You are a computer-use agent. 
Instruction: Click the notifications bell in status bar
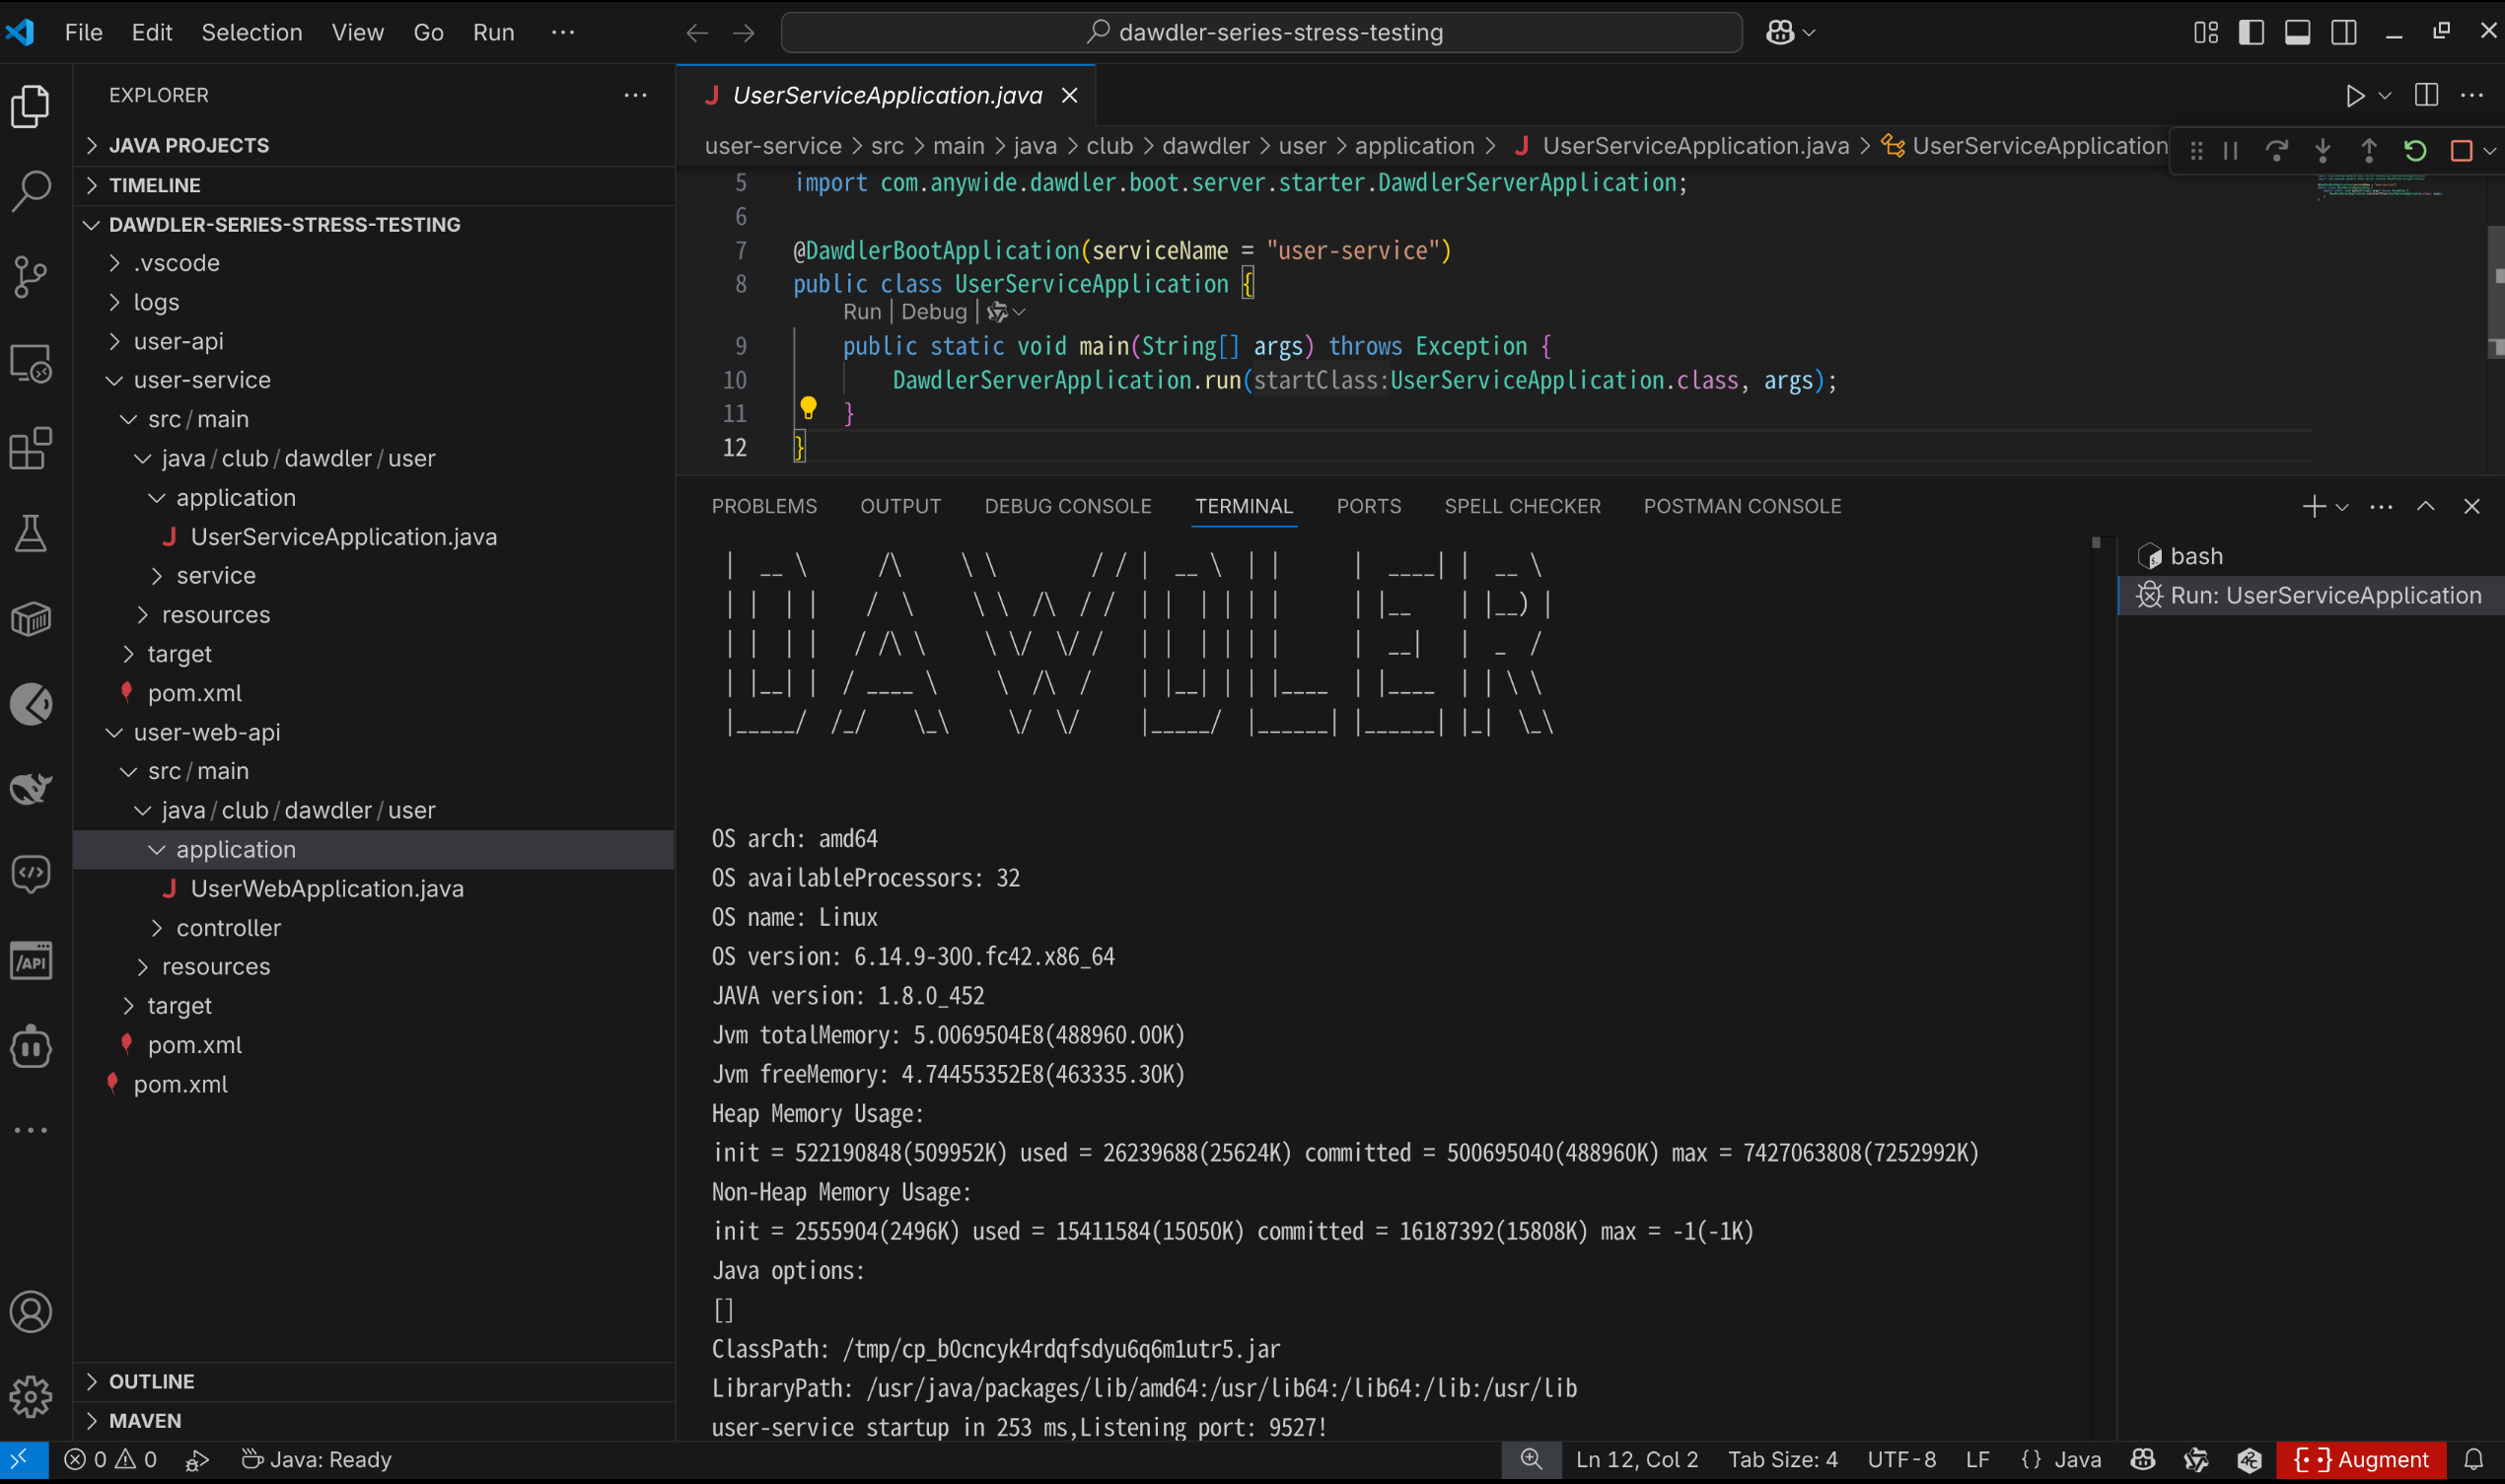click(x=2473, y=1459)
